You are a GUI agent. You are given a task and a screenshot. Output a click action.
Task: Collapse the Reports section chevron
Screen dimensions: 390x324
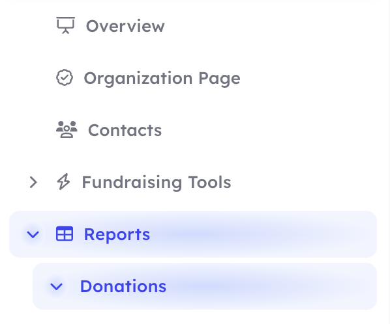pos(33,234)
